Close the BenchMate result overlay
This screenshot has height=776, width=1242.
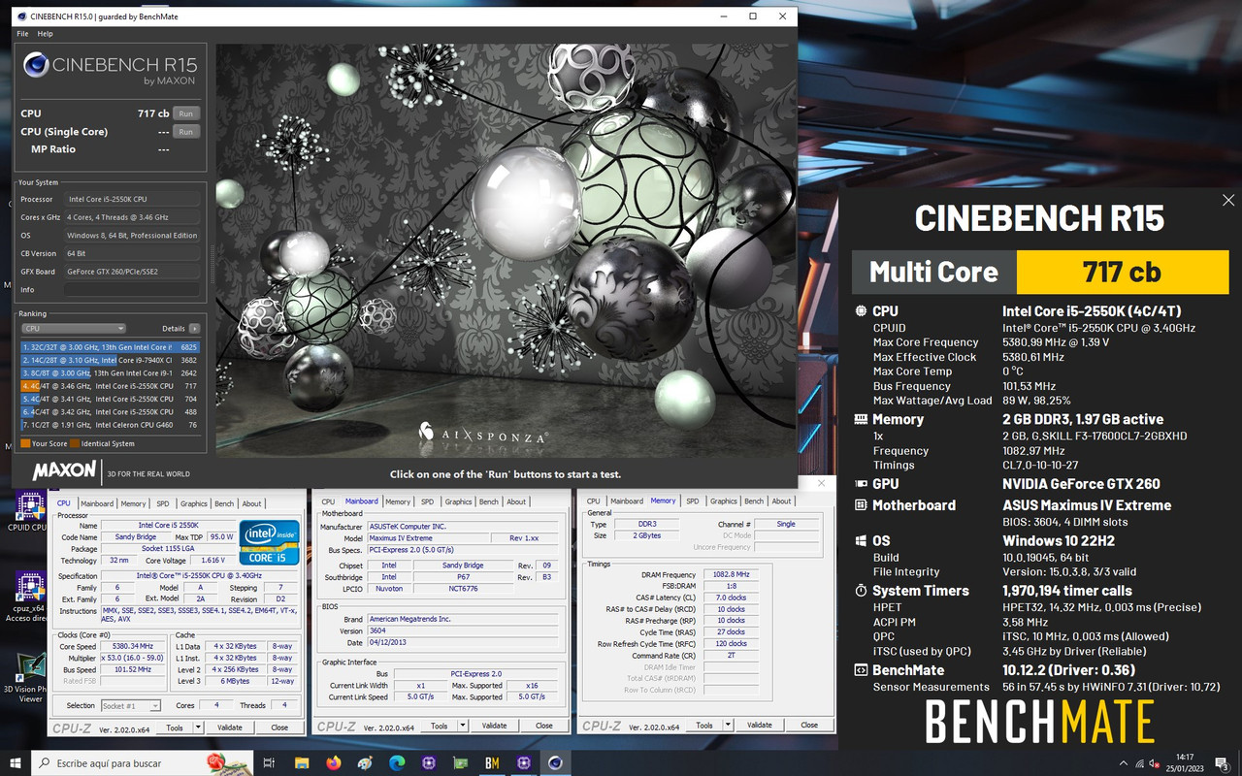coord(1228,201)
